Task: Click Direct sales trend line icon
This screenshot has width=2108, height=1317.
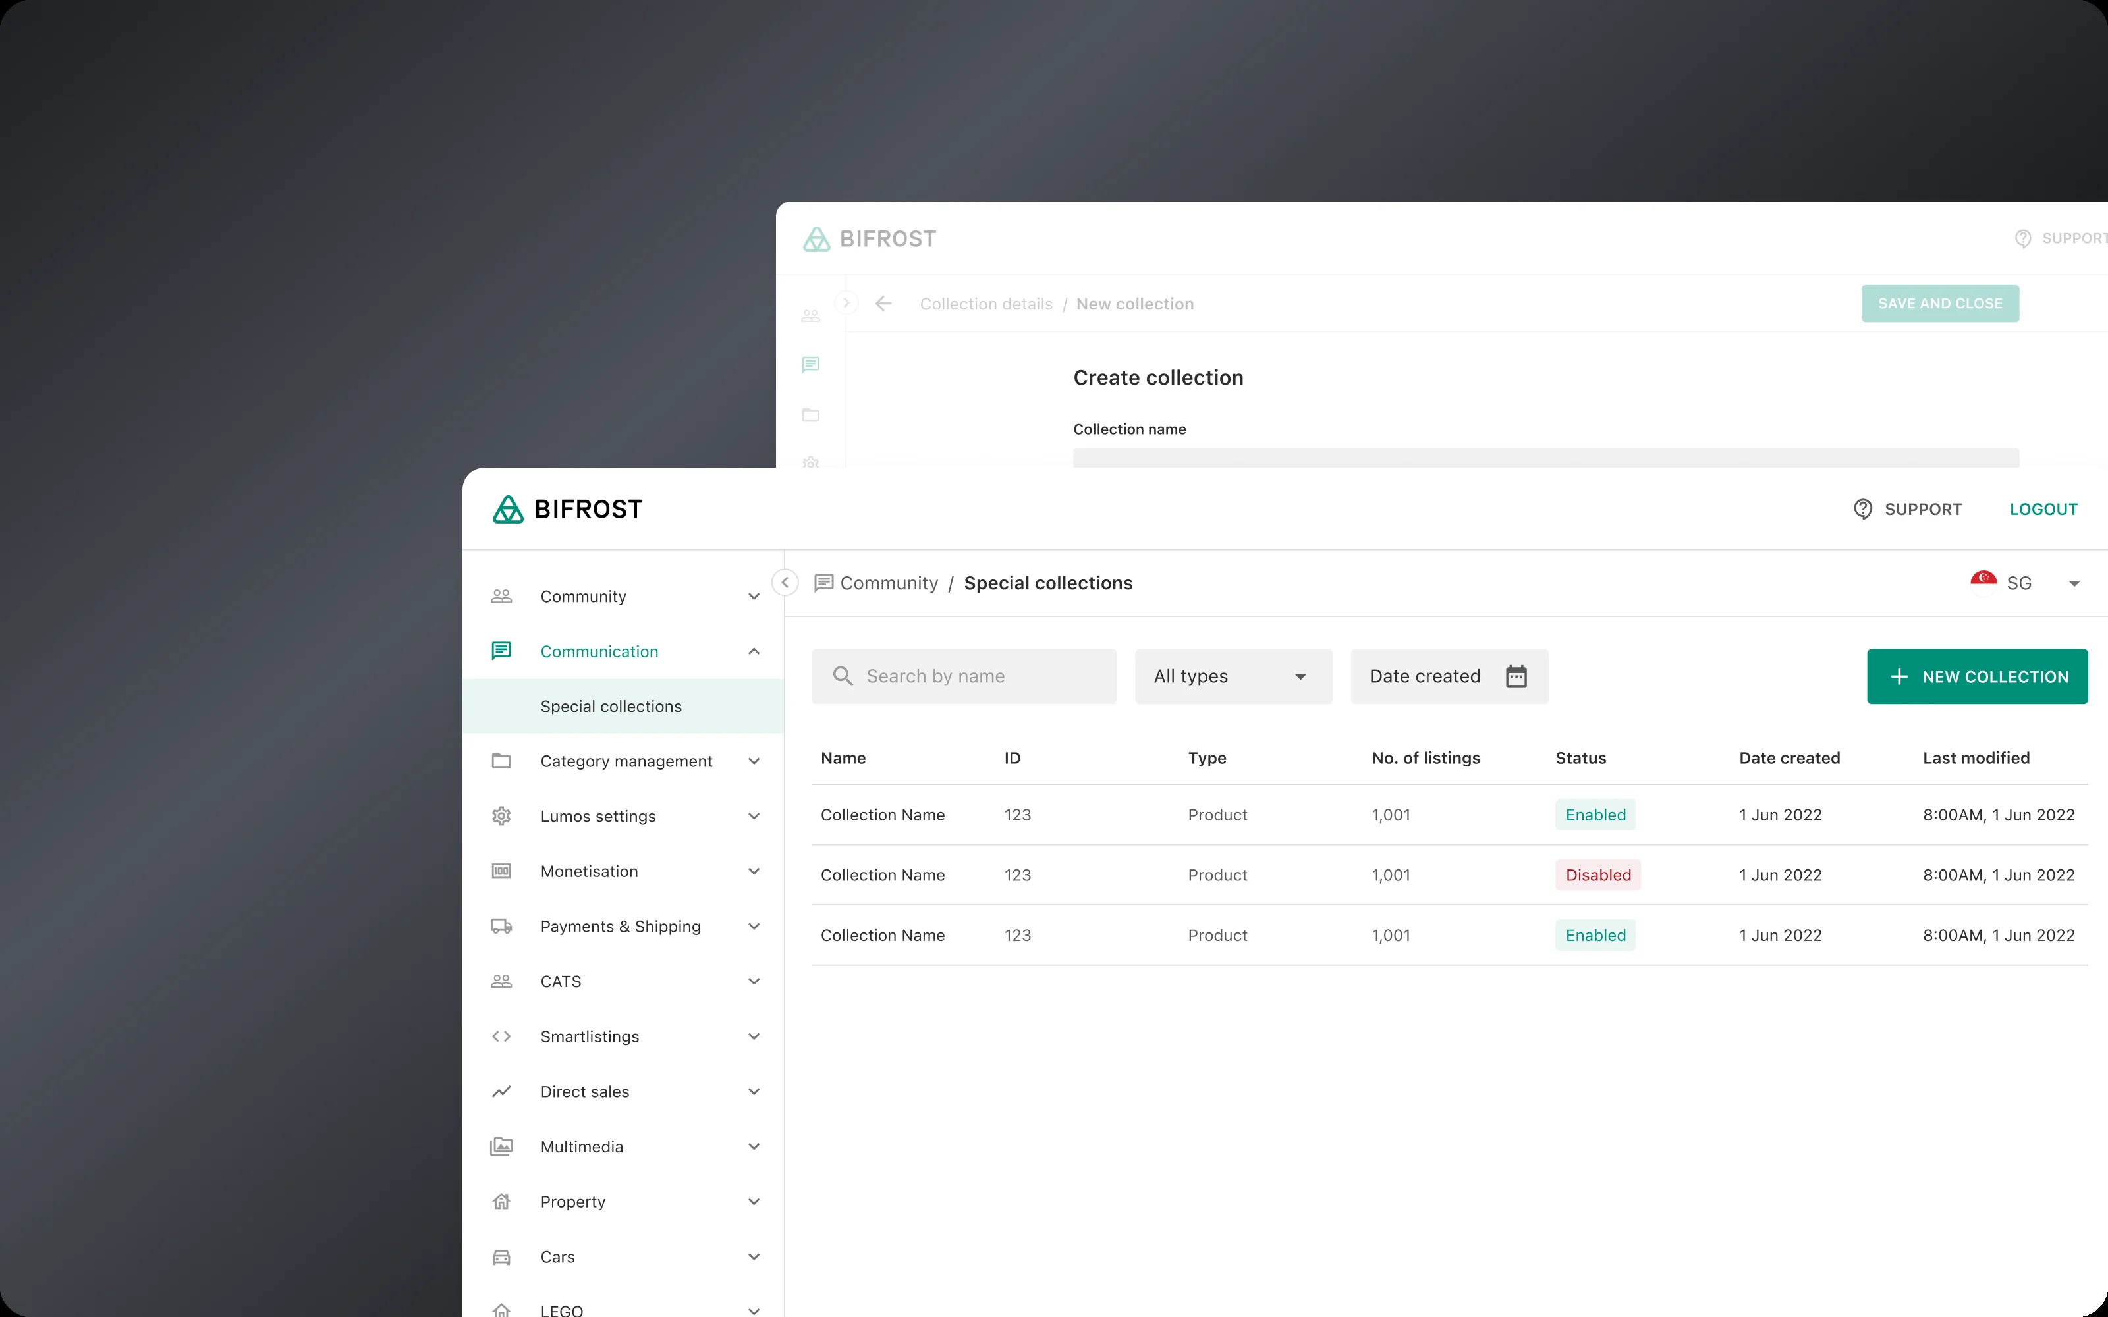Action: point(502,1091)
